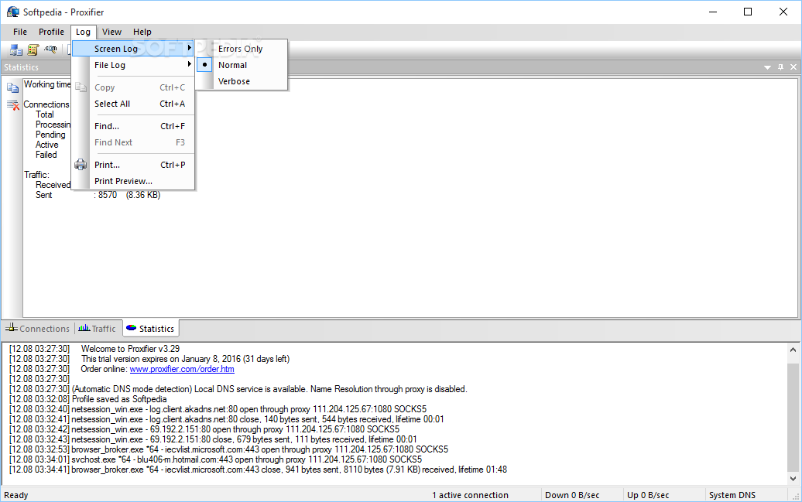The height and width of the screenshot is (502, 802).
Task: Click the 'Pending' connections statistic row
Action: tap(50, 135)
